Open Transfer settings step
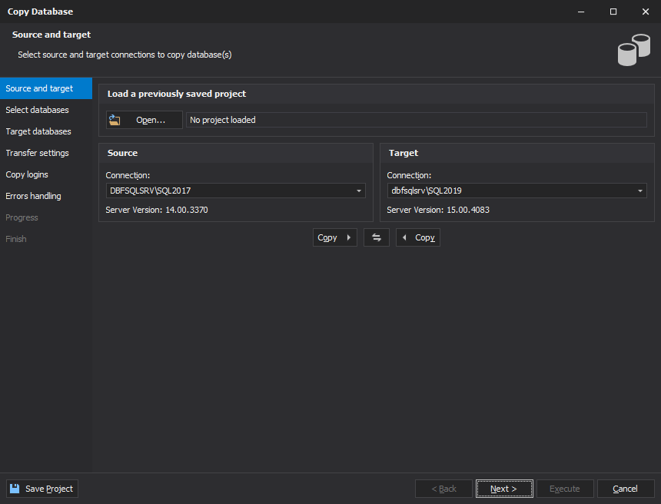The width and height of the screenshot is (661, 504). [x=46, y=153]
